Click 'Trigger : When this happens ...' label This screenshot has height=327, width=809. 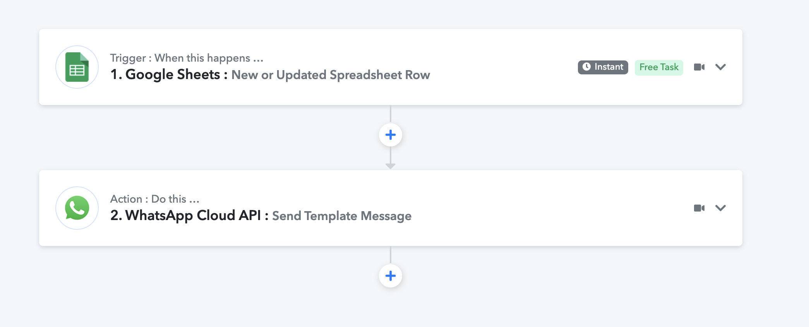(x=187, y=58)
